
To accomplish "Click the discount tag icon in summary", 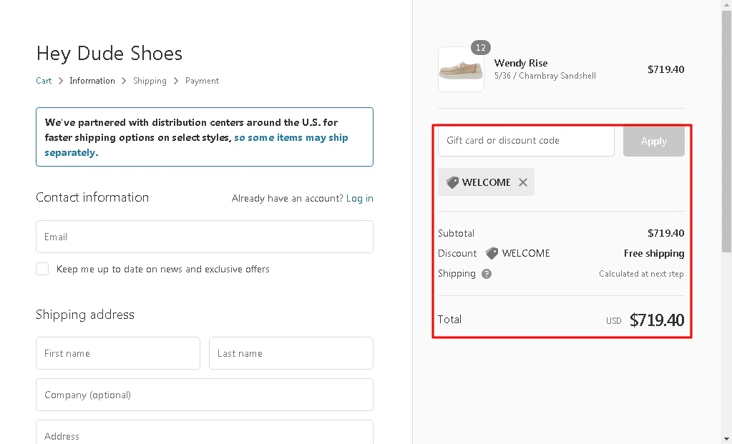I will [492, 253].
